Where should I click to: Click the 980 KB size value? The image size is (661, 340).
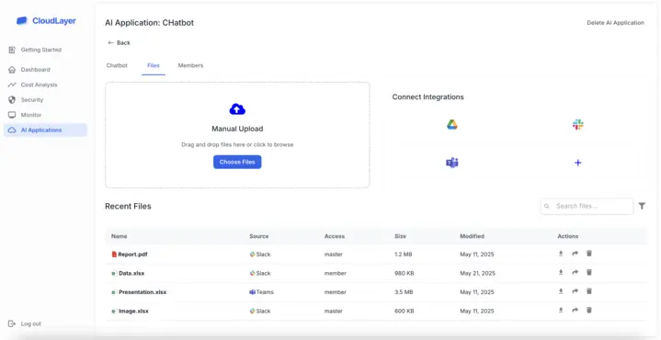click(404, 274)
